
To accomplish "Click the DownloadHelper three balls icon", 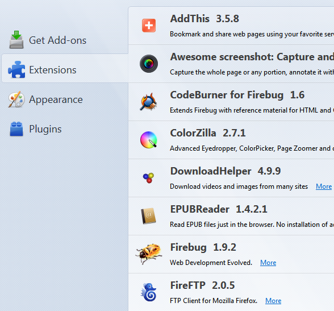I will point(148,178).
